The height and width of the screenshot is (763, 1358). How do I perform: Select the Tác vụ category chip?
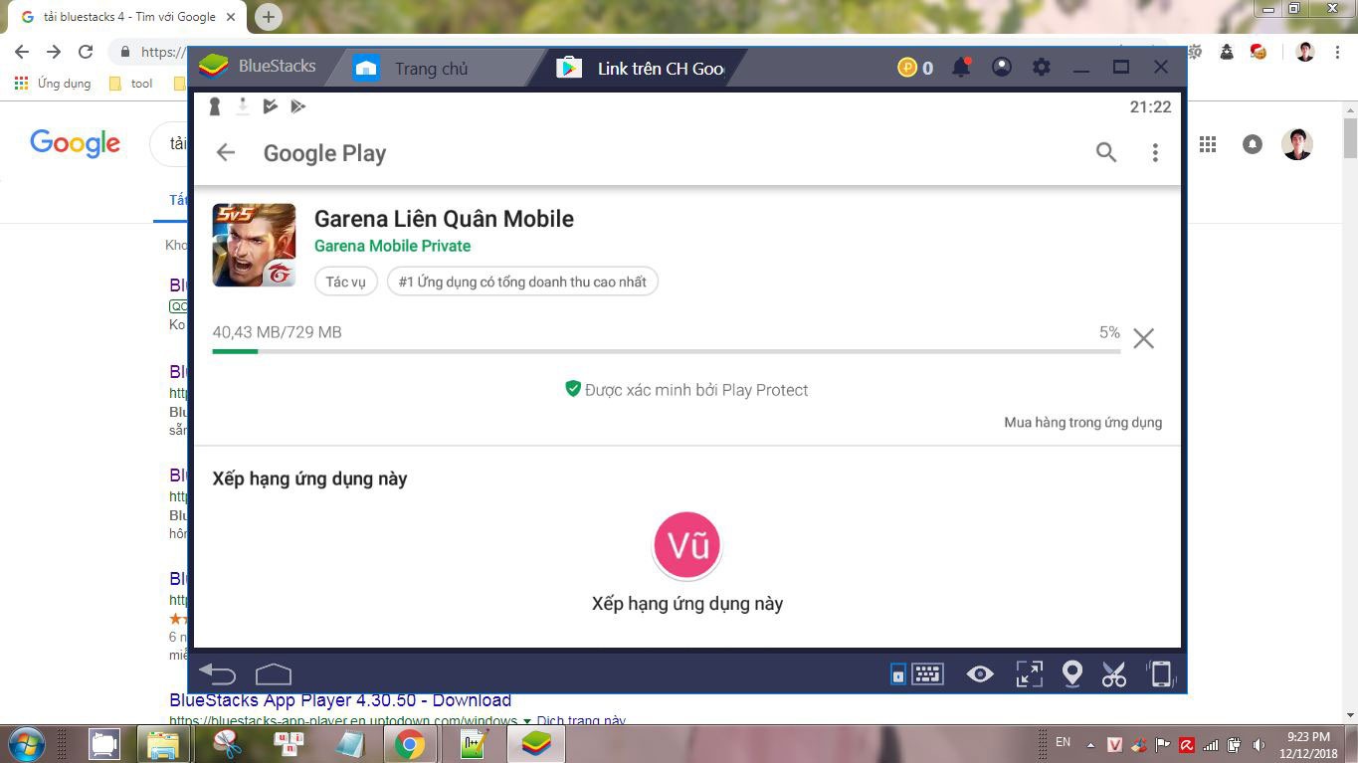[346, 282]
